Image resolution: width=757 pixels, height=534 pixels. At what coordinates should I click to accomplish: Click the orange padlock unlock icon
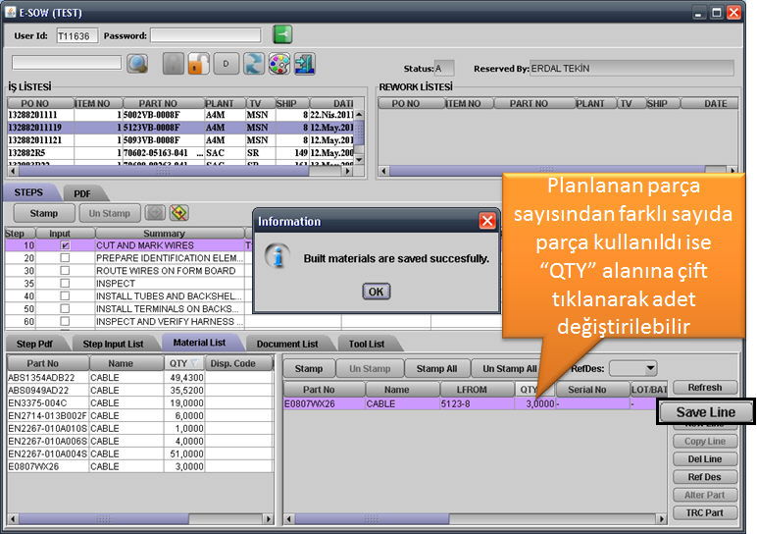[199, 63]
